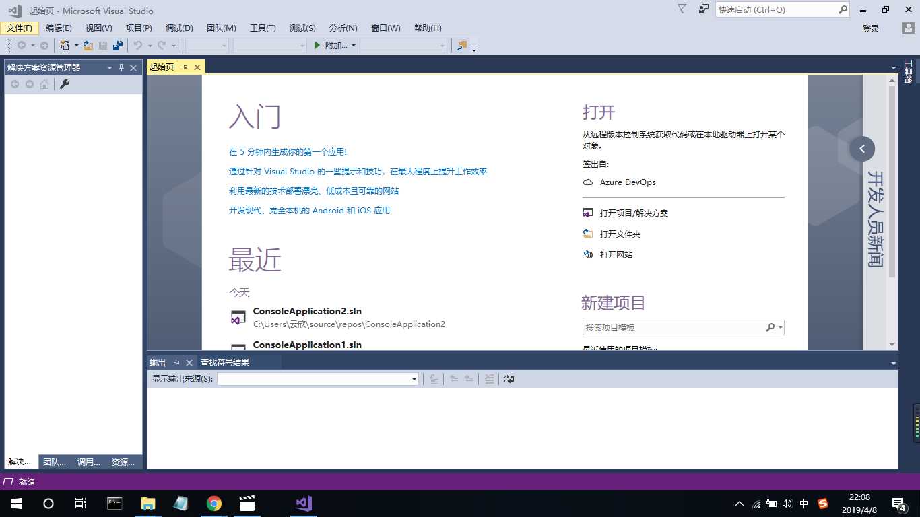Click 登录 sign-in button
Screen dimensions: 920x517
click(x=871, y=28)
